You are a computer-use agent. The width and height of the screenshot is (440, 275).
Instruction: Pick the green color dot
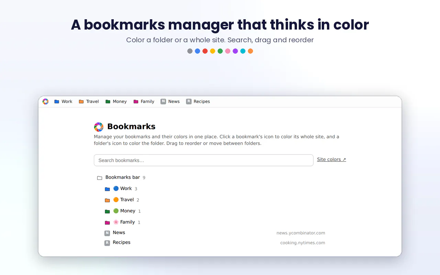(220, 51)
